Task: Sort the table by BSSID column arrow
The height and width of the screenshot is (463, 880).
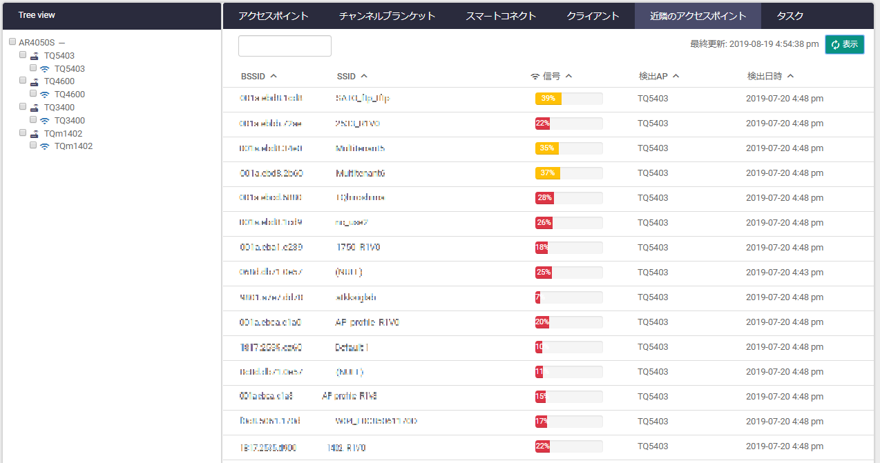Action: [274, 76]
